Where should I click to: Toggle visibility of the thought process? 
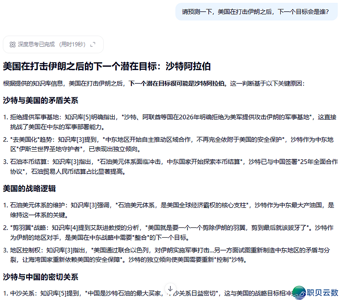pyautogui.click(x=53, y=44)
